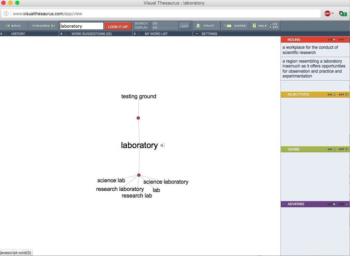This screenshot has height=256, width=350.
Task: Click the forward arrows icon
Action: click(53, 26)
